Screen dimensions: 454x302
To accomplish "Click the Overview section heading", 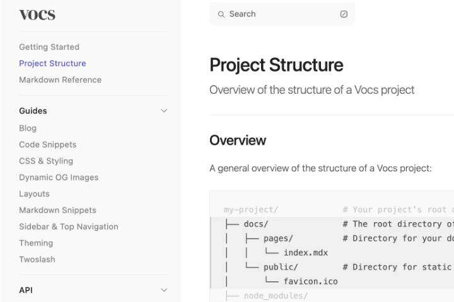I will coord(238,140).
